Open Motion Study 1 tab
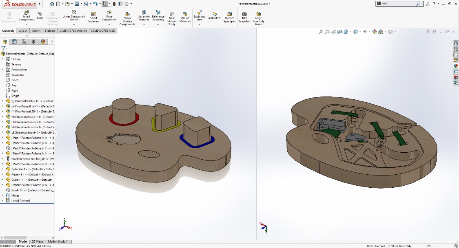This screenshot has width=459, height=248. [58, 241]
